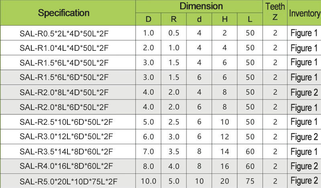Click the 10.0 diameter value cell
This screenshot has height=188, width=321.
coord(148,181)
